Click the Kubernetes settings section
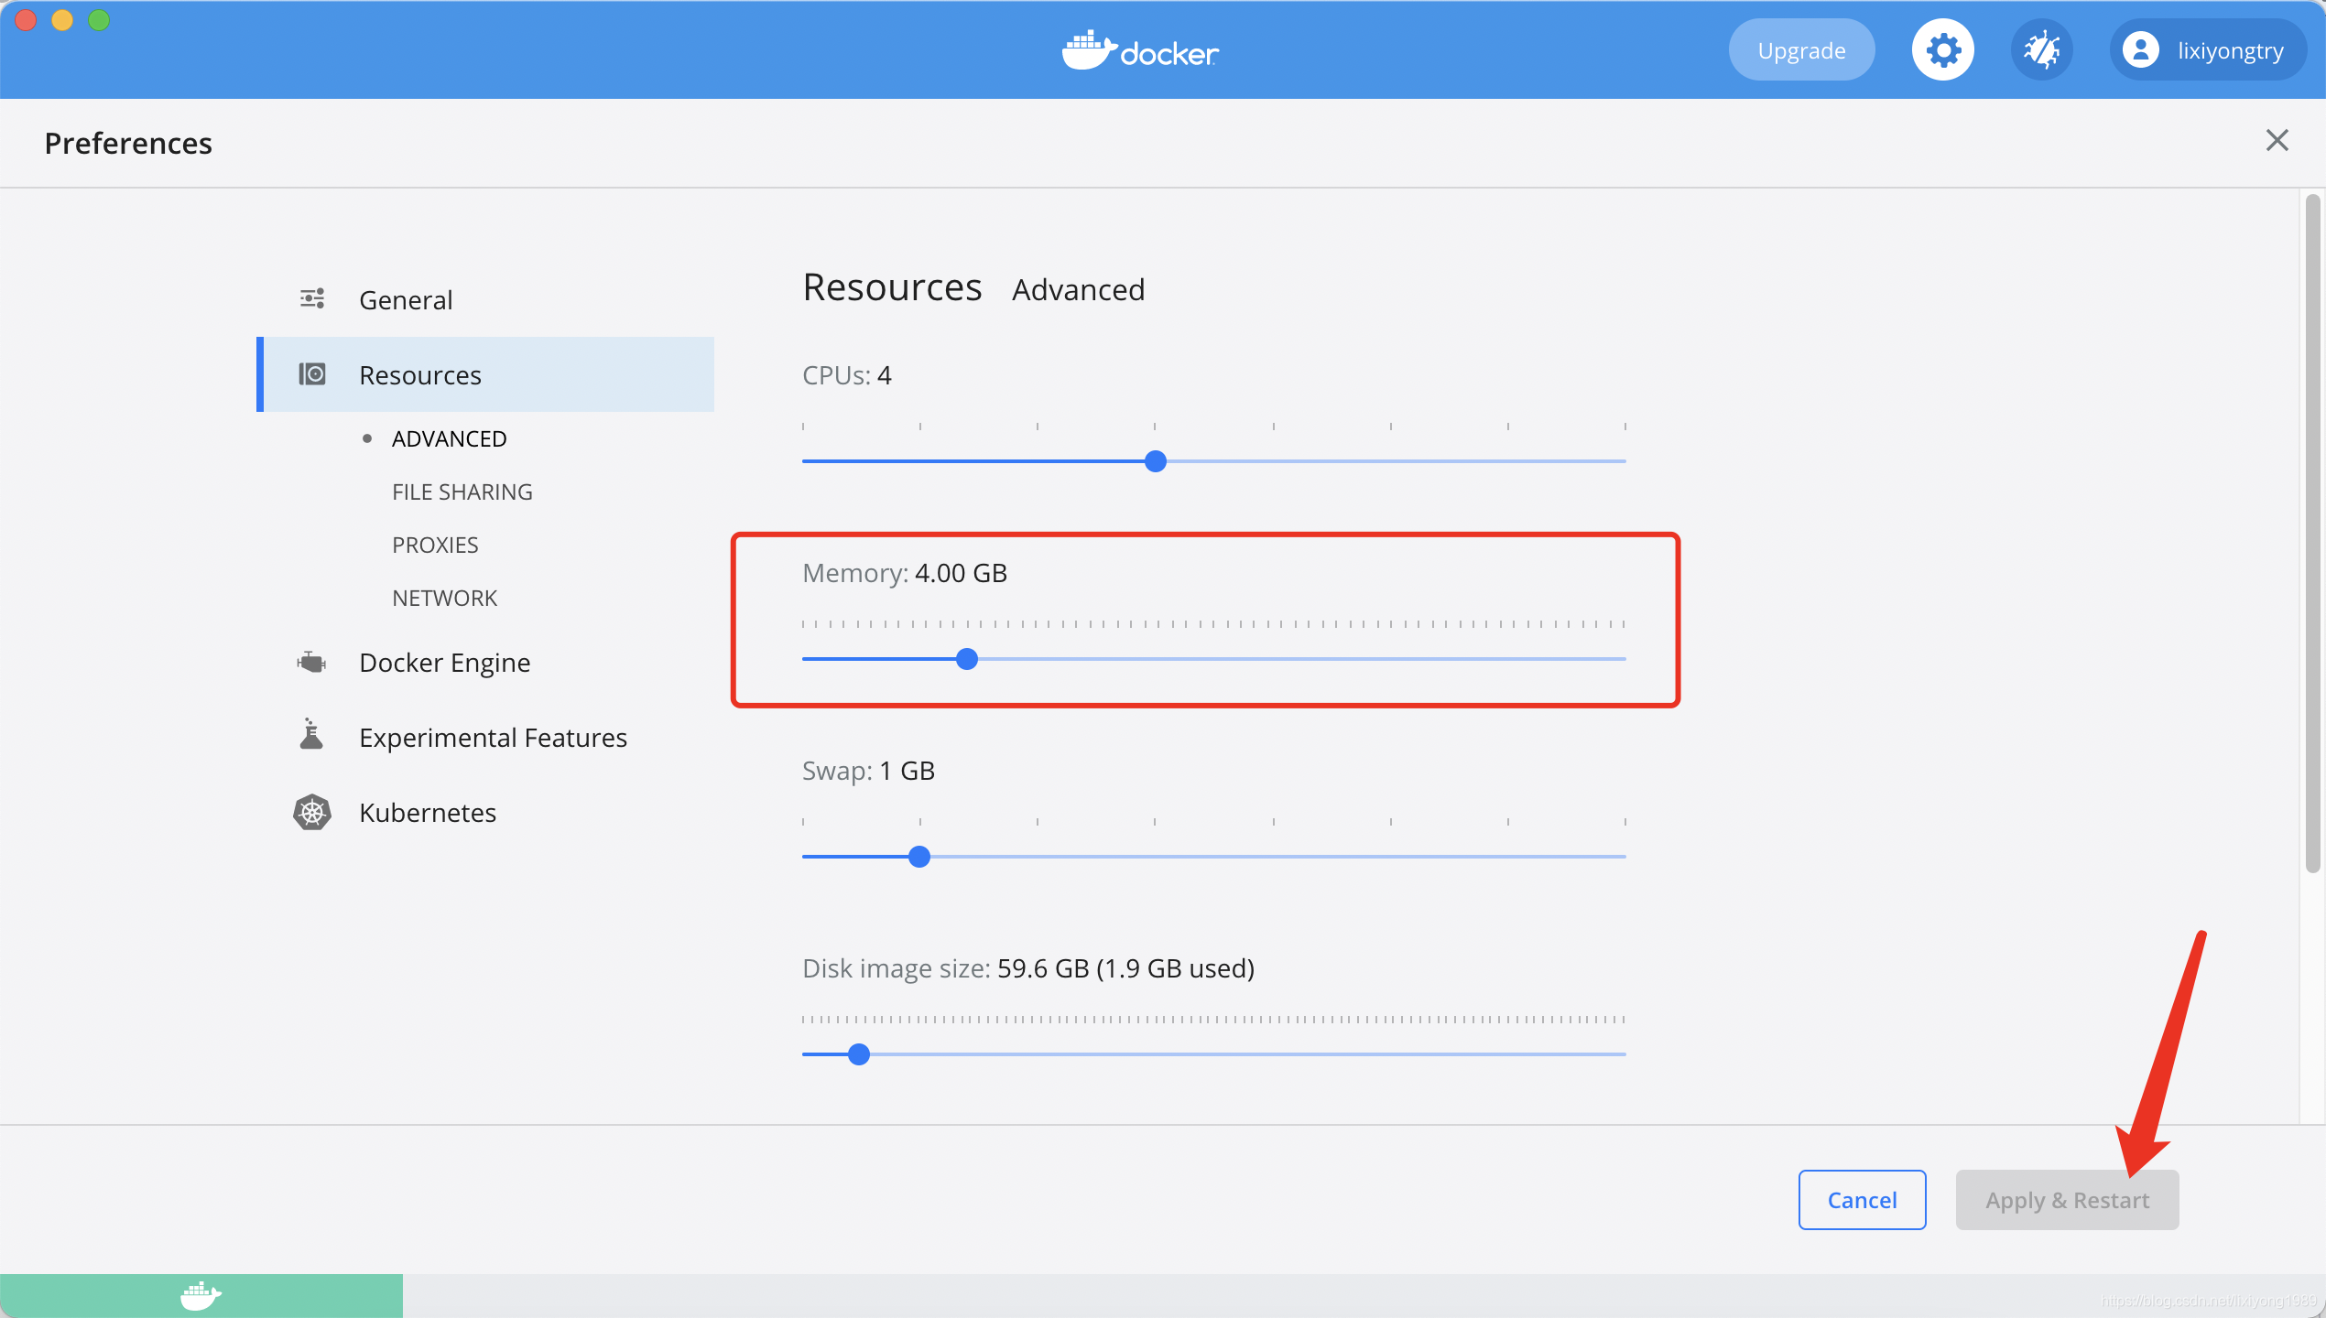2326x1318 pixels. 427,812
